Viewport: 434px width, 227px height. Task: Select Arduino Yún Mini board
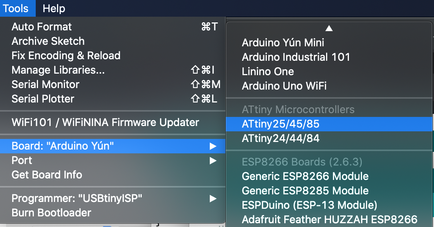click(x=283, y=43)
